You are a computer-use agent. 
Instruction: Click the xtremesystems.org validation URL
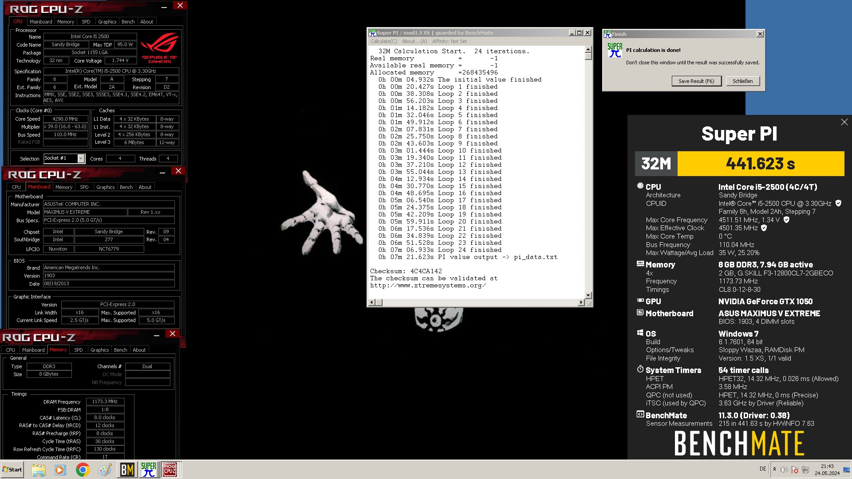[x=428, y=286]
